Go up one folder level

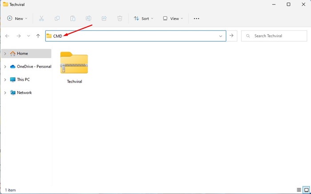point(38,36)
